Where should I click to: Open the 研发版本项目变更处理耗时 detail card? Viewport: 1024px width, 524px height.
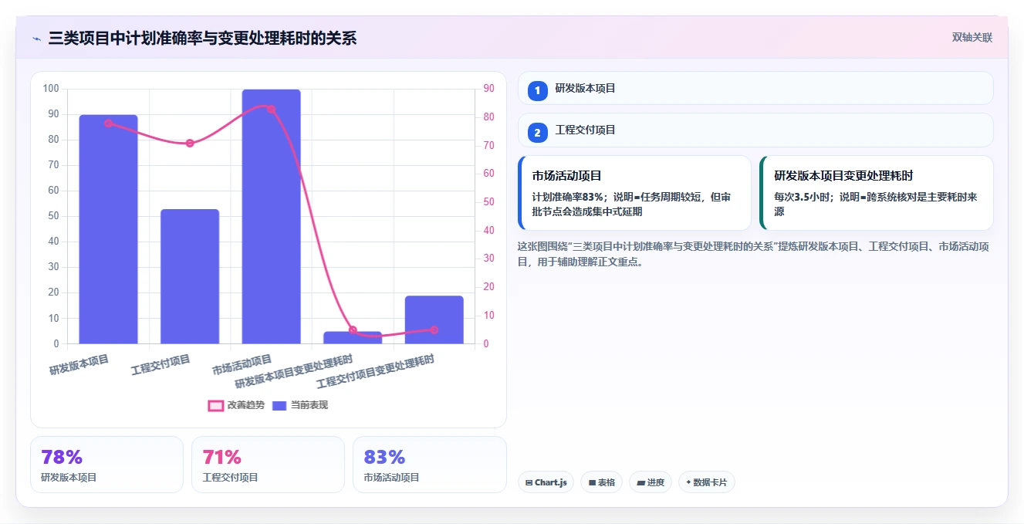(877, 193)
